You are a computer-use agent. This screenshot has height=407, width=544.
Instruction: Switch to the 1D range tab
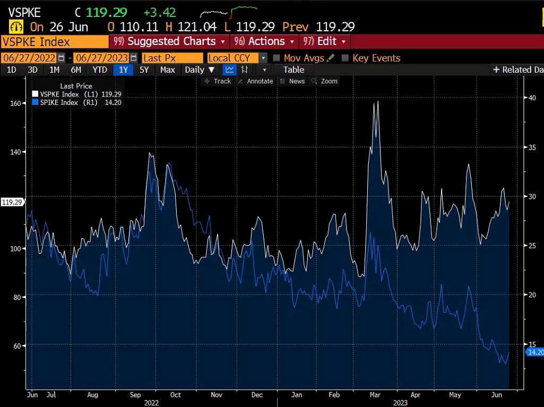12,69
